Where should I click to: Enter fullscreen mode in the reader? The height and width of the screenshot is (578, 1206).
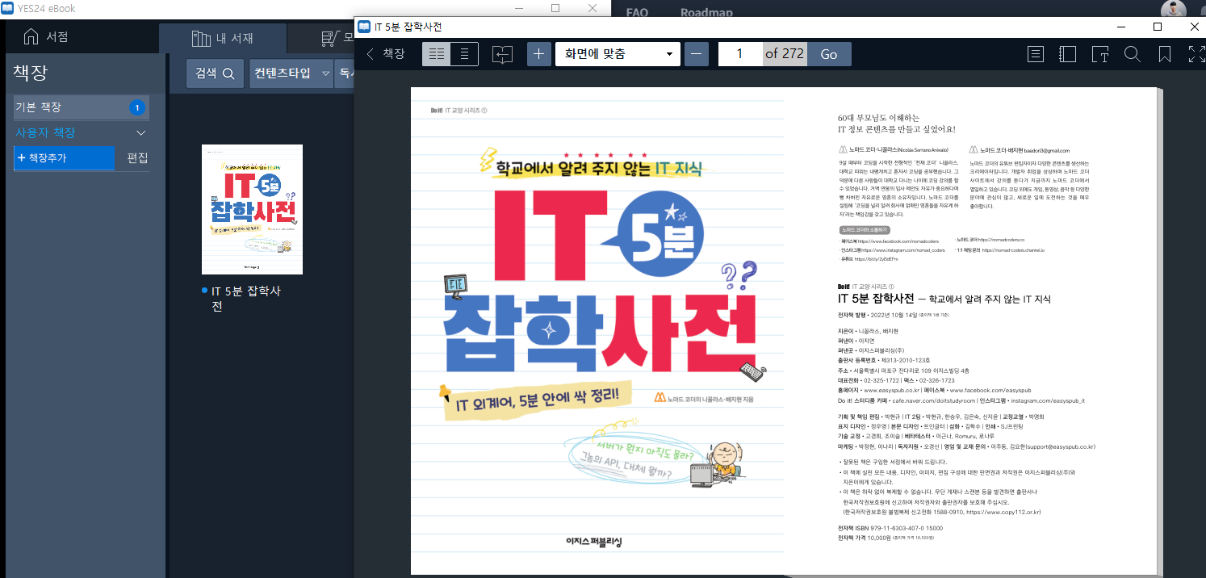tap(1196, 54)
